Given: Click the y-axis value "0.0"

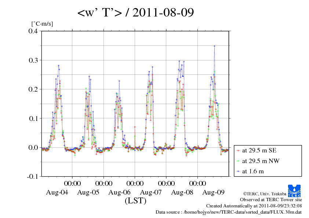Looking at the screenshot, I should [x=33, y=148].
